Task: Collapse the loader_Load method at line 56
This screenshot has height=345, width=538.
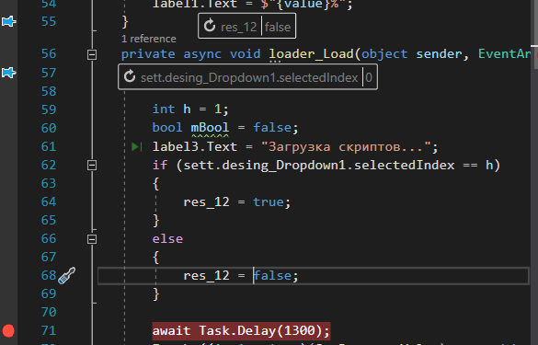Action: tap(92, 54)
